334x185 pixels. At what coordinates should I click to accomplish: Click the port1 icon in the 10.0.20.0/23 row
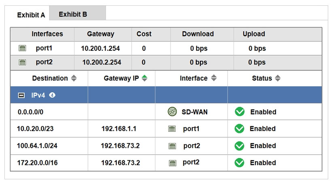pyautogui.click(x=172, y=129)
